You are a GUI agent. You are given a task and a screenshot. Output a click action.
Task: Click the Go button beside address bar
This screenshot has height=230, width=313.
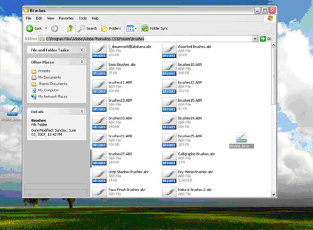(265, 39)
